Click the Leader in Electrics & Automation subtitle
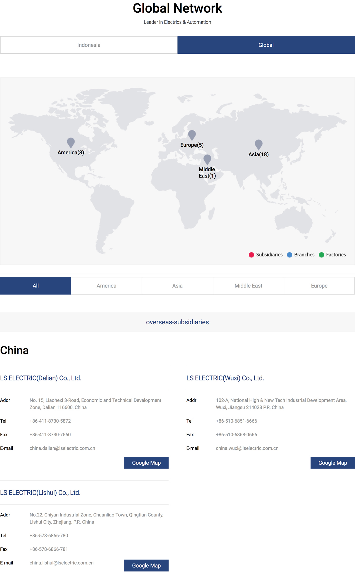Image resolution: width=355 pixels, height=586 pixels. [177, 22]
